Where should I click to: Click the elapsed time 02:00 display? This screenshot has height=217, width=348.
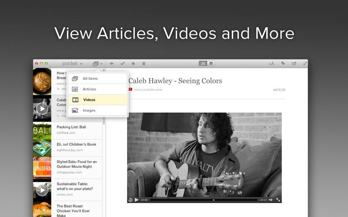tap(144, 200)
